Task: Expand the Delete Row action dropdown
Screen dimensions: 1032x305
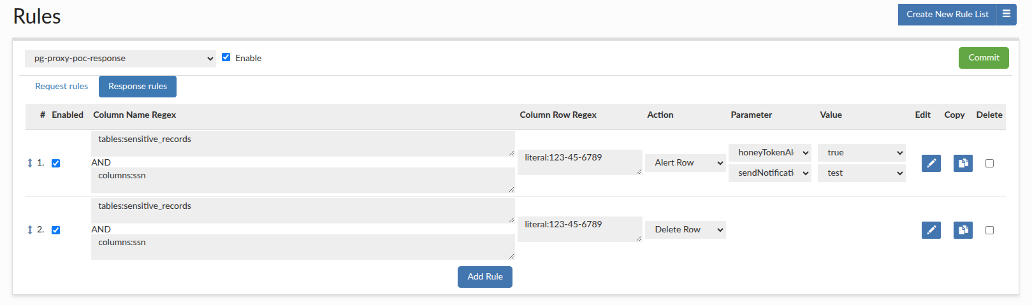Action: click(685, 230)
